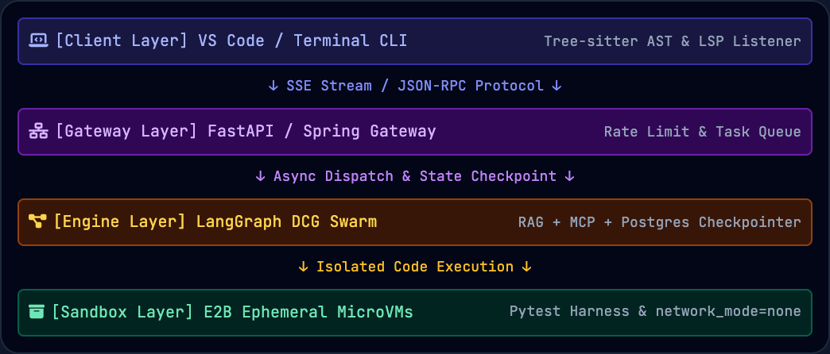Select the "Pytest Harness & network_mode=none" text
The height and width of the screenshot is (354, 830).
655,311
